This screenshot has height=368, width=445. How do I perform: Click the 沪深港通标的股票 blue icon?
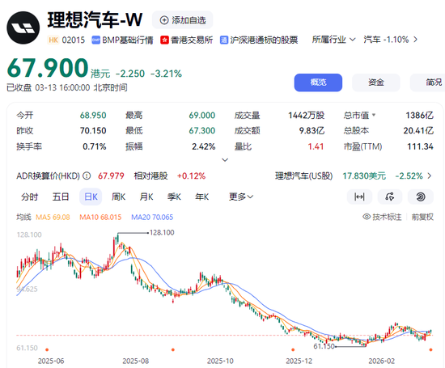[x=224, y=40]
